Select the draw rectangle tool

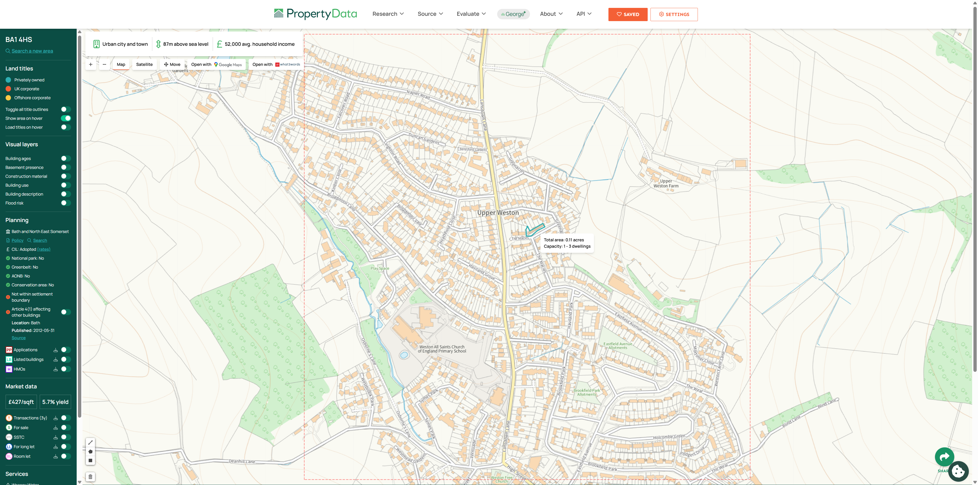point(90,461)
